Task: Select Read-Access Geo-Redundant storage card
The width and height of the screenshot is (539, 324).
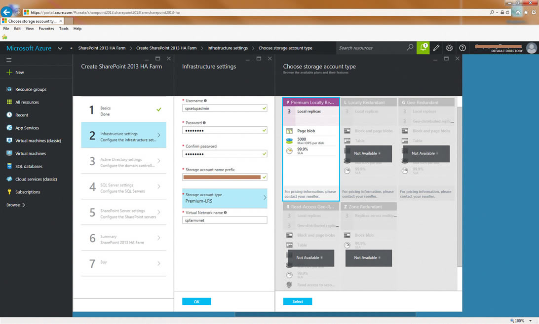Action: (311, 247)
